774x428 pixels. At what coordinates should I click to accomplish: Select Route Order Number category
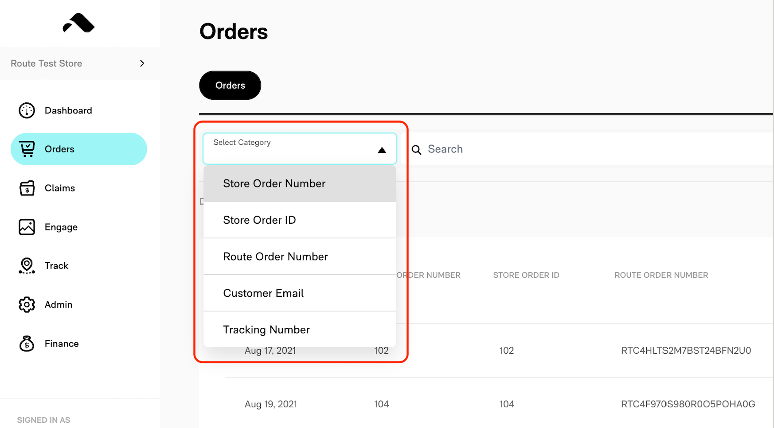click(300, 257)
